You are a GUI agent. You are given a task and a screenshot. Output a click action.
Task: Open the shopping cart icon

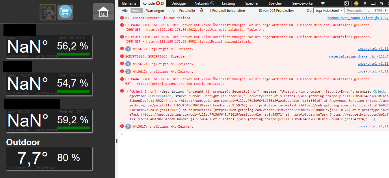65,12
